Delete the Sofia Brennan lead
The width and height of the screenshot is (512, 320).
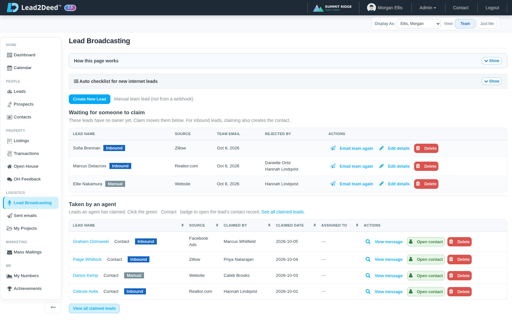[x=426, y=148]
